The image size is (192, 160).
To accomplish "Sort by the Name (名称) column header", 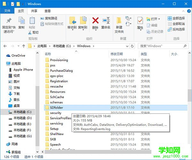I will coord(48,54).
